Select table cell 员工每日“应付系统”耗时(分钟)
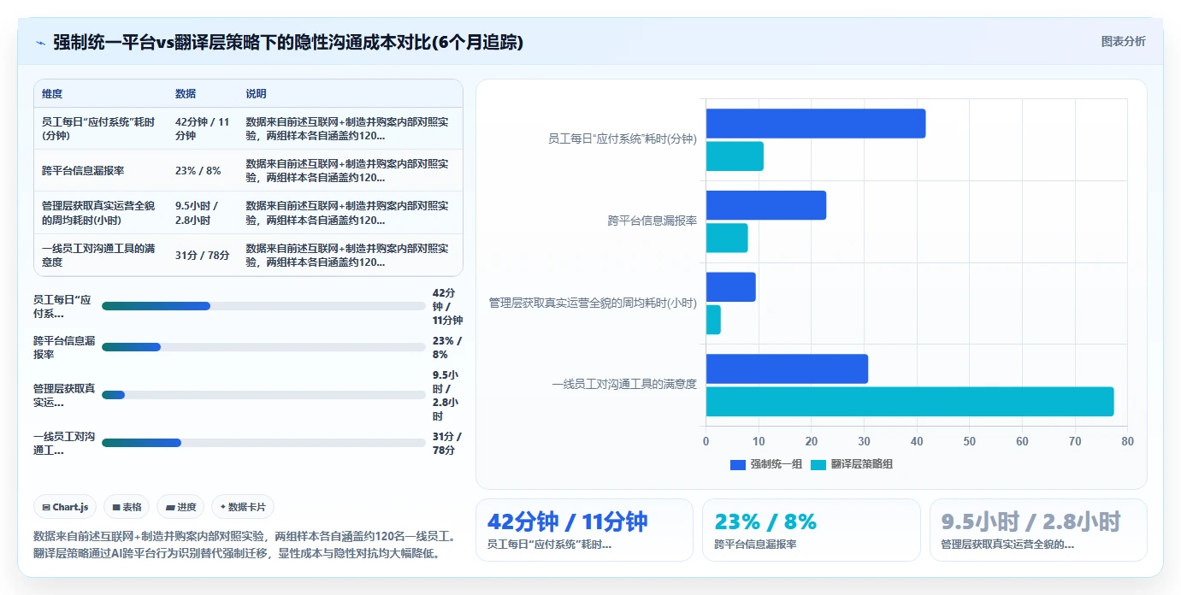Viewport: 1181px width, 595px height. 101,128
